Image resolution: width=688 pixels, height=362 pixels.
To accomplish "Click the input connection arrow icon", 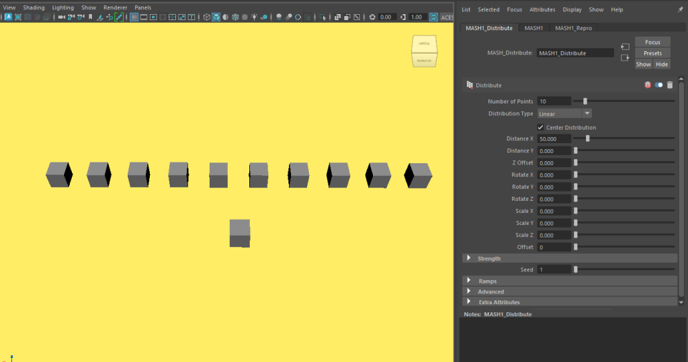I will (x=625, y=46).
